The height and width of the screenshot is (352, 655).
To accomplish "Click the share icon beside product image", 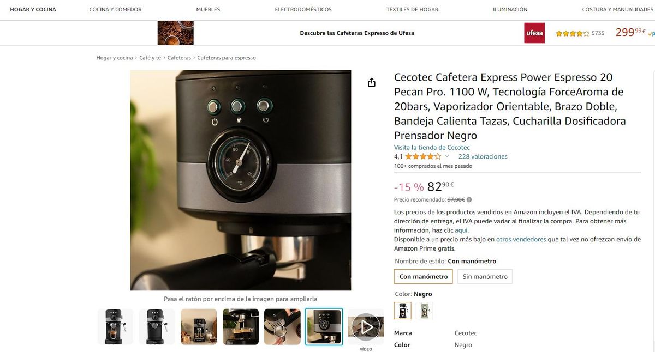I will click(x=372, y=82).
